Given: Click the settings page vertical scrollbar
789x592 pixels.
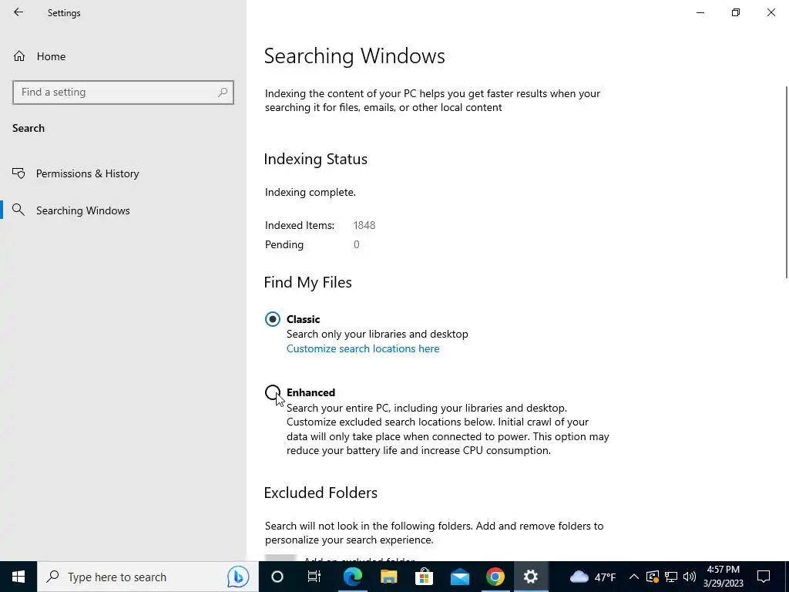Looking at the screenshot, I should (786, 181).
